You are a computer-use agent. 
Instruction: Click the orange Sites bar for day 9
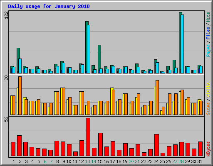pyautogui.click(x=64, y=101)
